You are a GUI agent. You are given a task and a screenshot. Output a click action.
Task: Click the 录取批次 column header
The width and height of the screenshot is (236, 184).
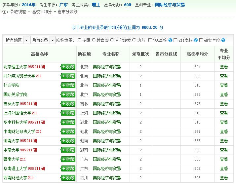[x=140, y=54]
